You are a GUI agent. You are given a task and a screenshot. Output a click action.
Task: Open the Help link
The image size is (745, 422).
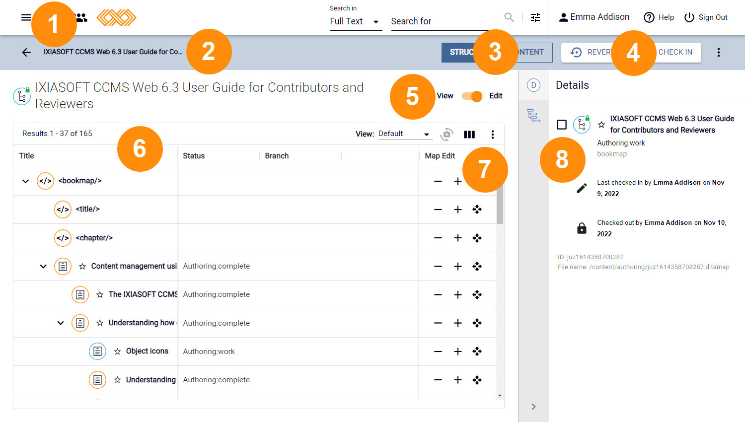point(659,17)
